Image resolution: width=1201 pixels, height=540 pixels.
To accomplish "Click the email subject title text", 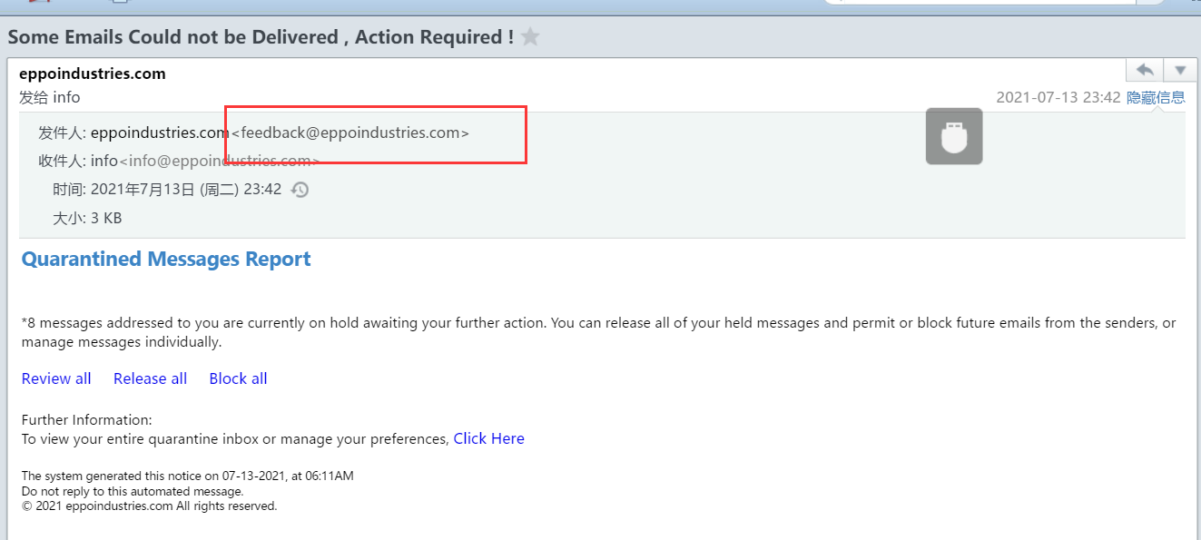I will [261, 37].
